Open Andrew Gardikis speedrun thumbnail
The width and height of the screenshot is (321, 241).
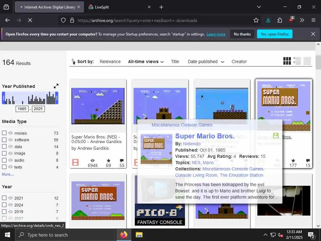click(98, 106)
